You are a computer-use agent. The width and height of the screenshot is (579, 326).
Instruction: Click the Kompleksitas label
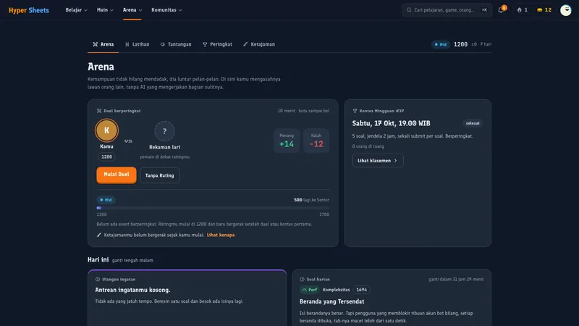pos(336,290)
